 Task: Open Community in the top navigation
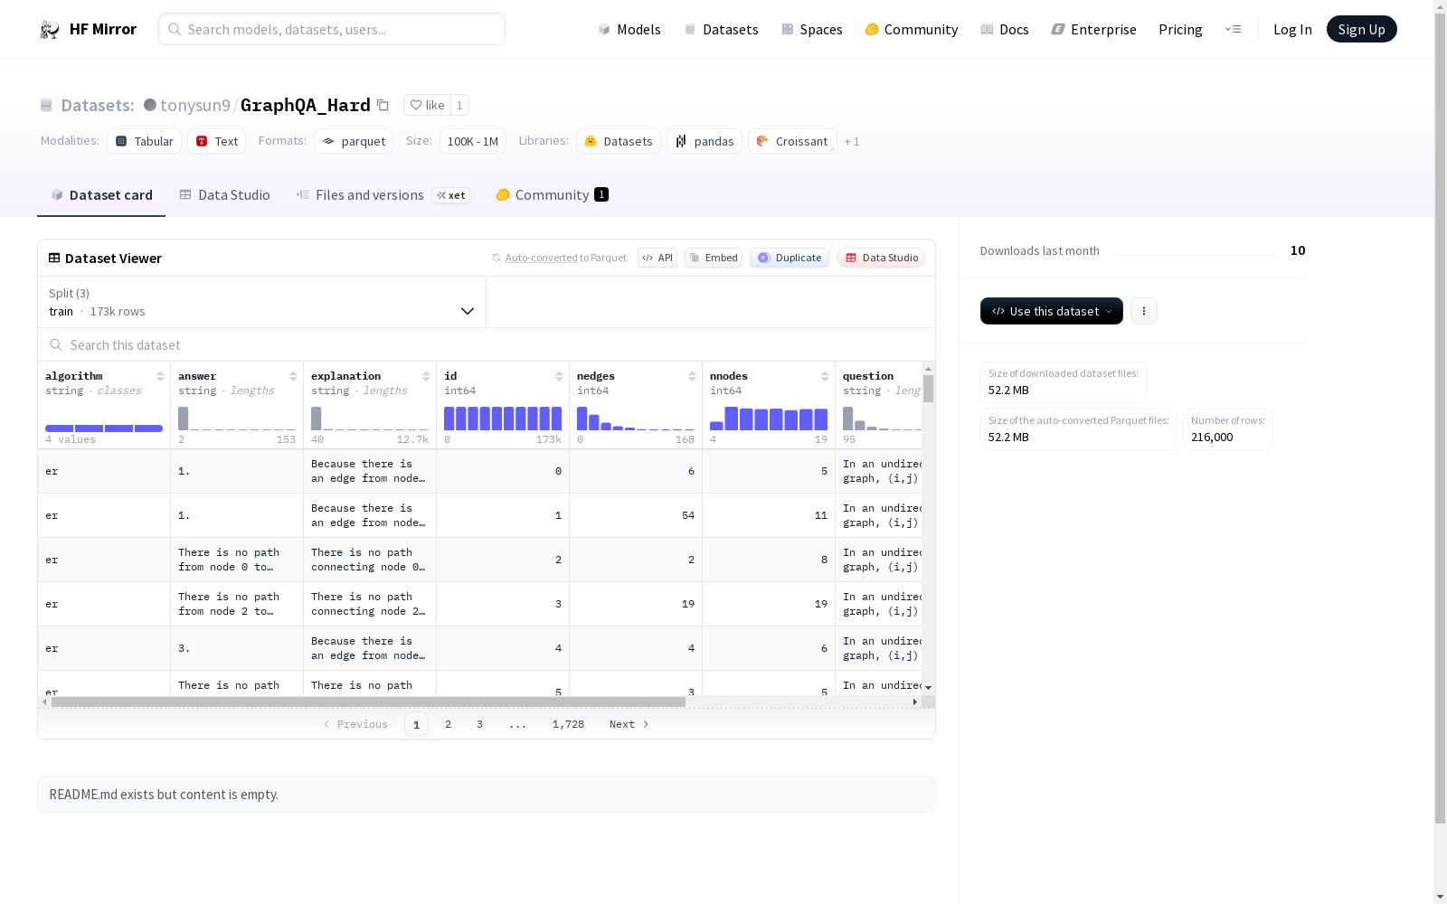(912, 30)
